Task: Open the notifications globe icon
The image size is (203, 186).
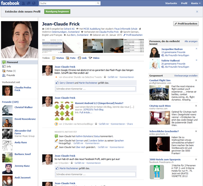Action: [x=34, y=3]
